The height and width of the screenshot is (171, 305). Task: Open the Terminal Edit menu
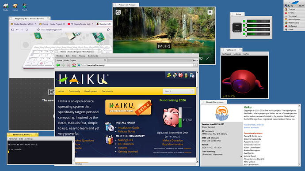[x=21, y=139]
